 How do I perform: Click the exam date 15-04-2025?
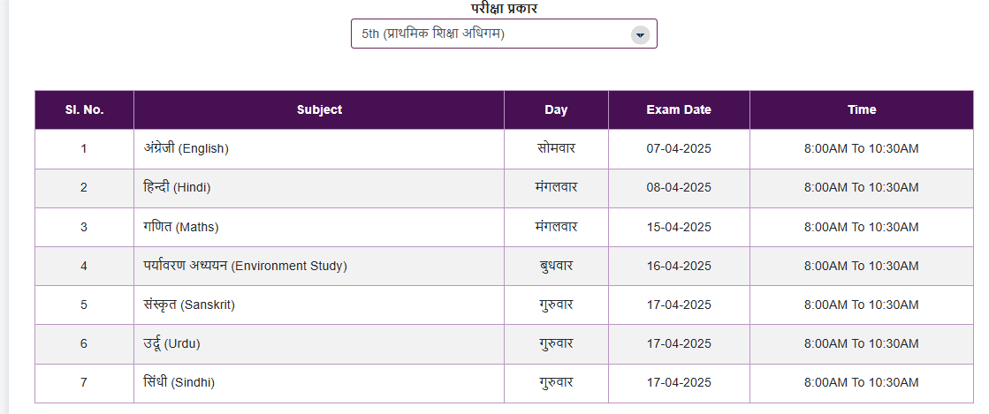coord(679,227)
